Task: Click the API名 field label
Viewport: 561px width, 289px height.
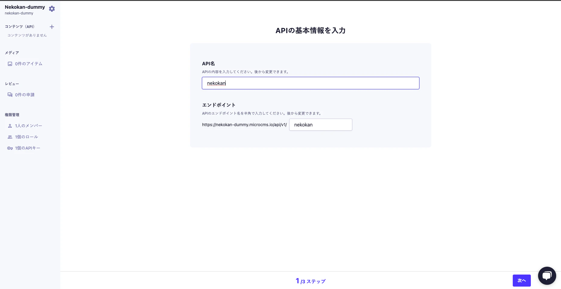Action: tap(208, 64)
